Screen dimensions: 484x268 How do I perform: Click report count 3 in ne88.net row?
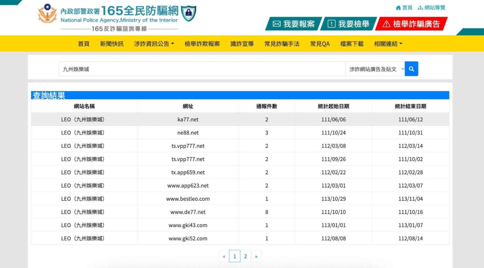tap(267, 133)
